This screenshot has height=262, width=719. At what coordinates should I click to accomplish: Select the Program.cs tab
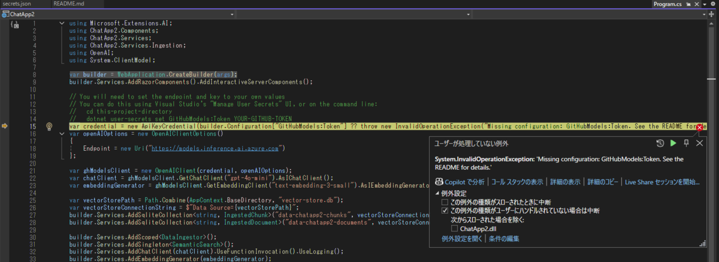point(667,4)
